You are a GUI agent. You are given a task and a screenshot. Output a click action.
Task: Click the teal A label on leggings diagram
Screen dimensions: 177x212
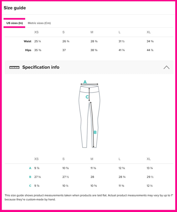pyautogui.click(x=85, y=82)
